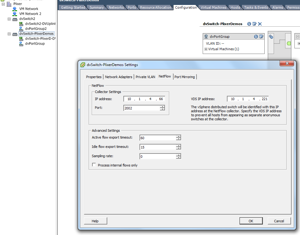Screen dimensions: 300x235
Task: Select the VM Network 2 icon
Action: point(15,14)
